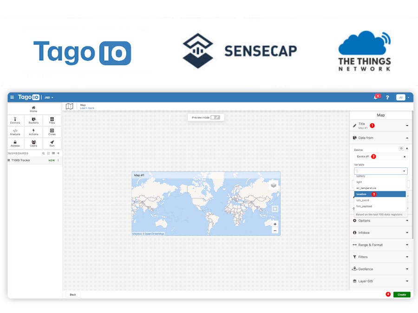Collapse the Data from section
The height and width of the screenshot is (313, 418).
381,138
